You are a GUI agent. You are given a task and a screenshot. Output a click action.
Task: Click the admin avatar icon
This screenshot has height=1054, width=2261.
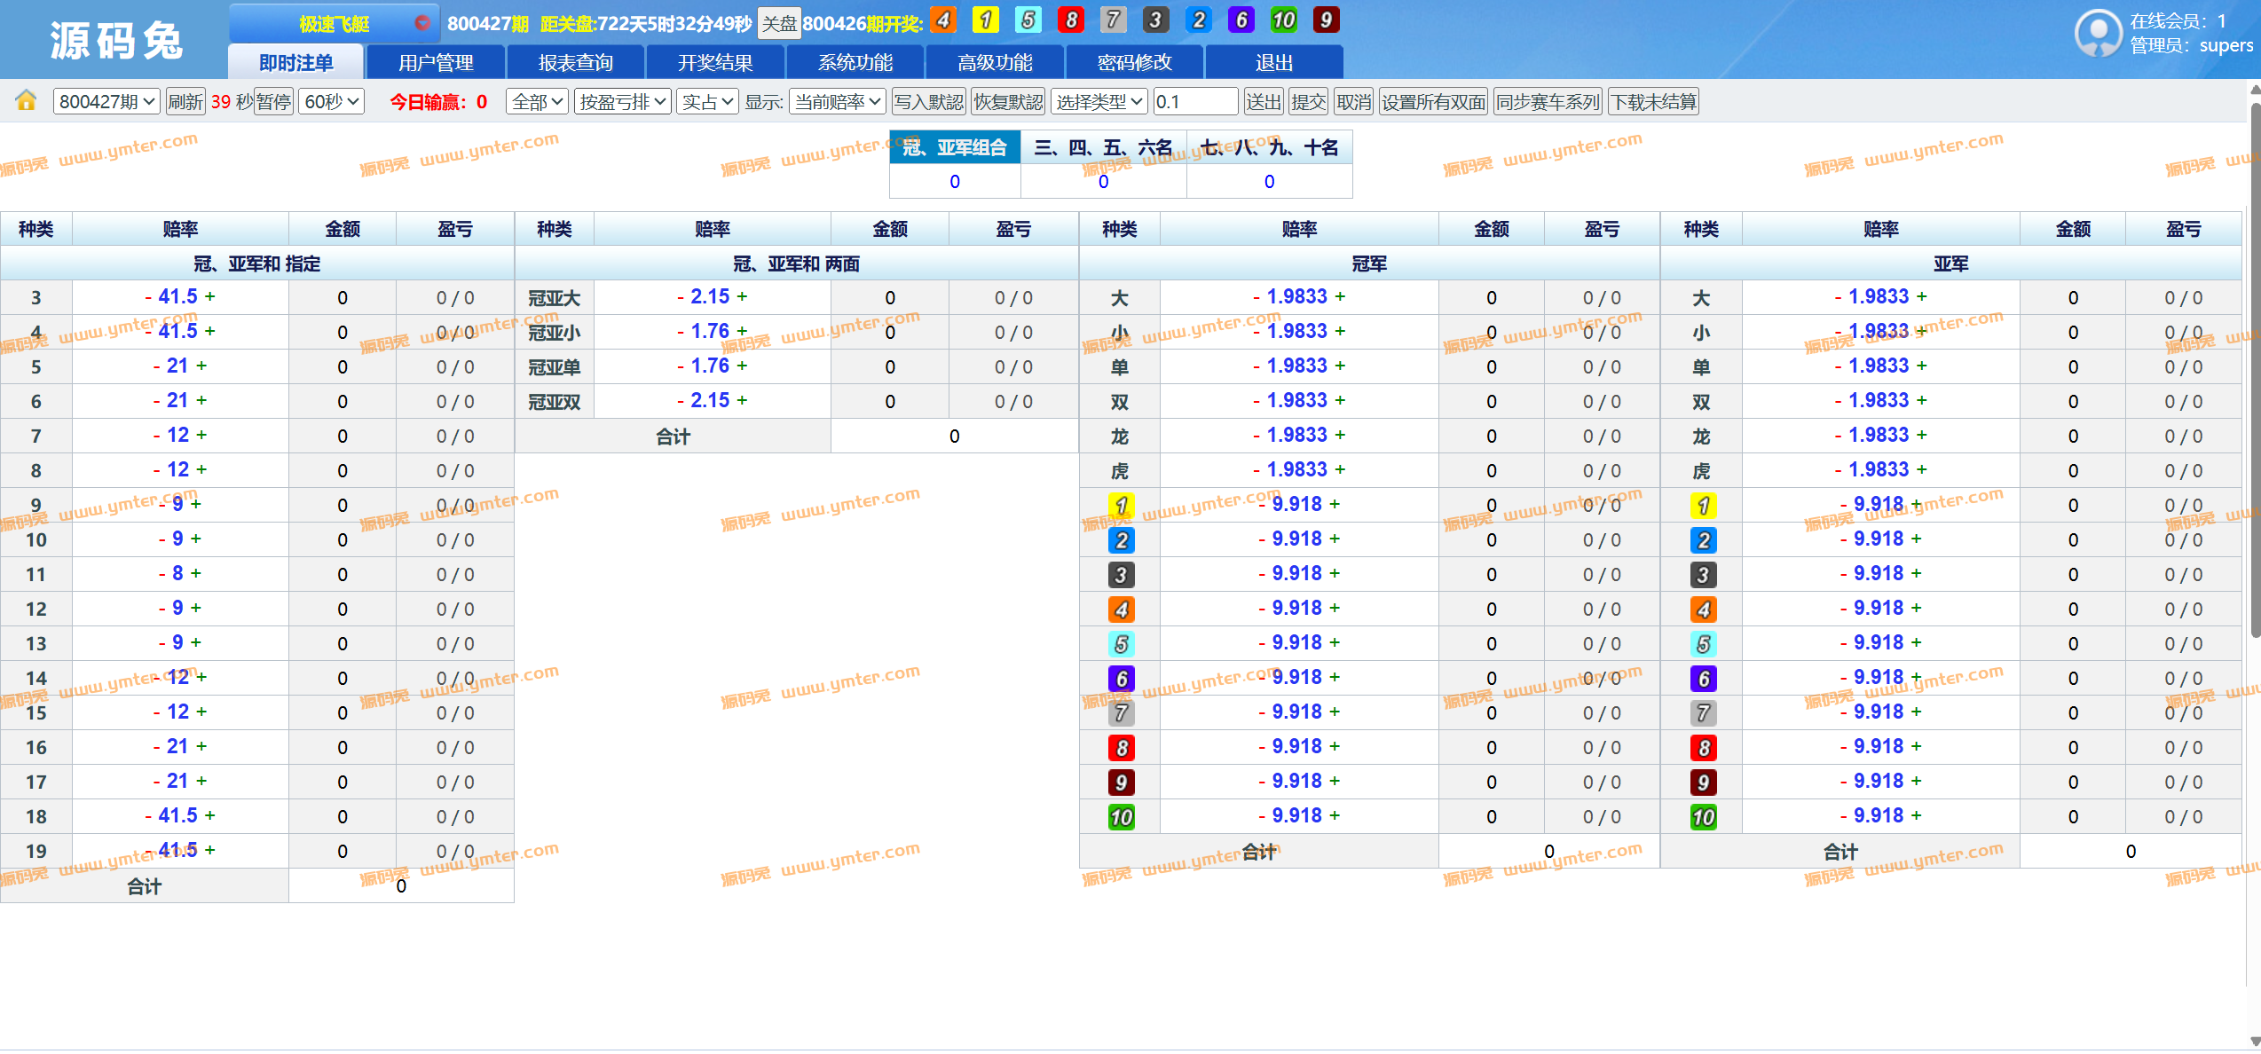point(2099,34)
